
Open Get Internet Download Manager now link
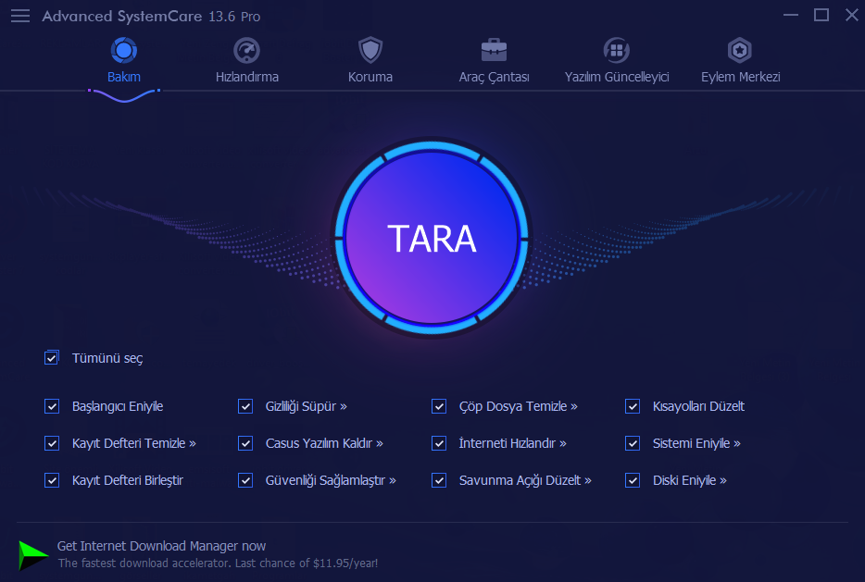pos(162,546)
